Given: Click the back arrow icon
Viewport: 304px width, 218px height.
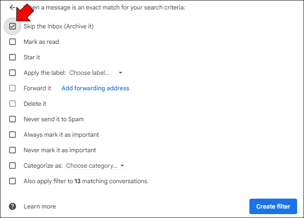Looking at the screenshot, I should click(x=12, y=8).
